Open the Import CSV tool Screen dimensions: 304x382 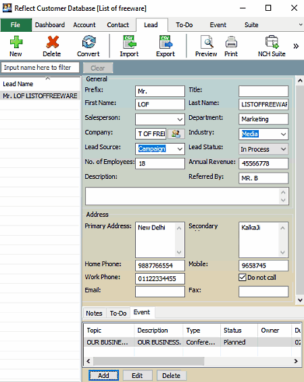pyautogui.click(x=129, y=46)
